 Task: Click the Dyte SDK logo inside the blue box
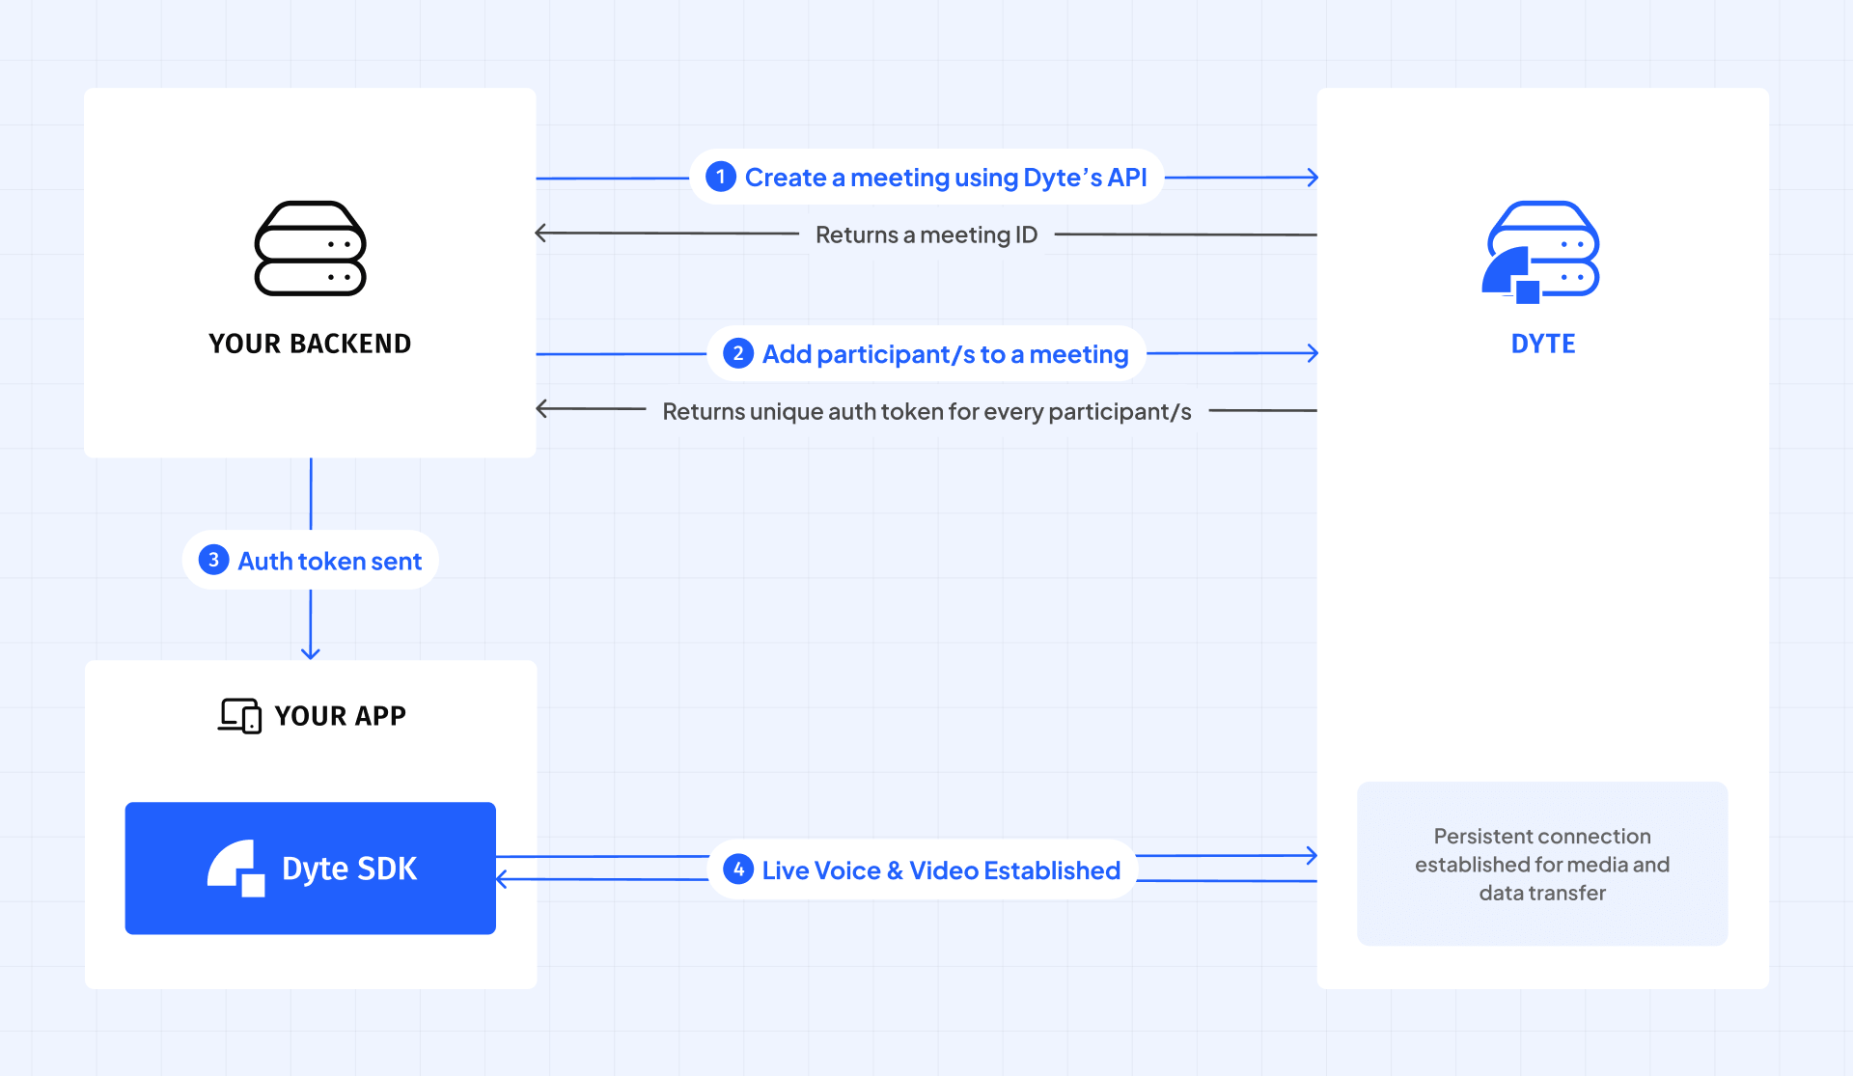tap(237, 868)
